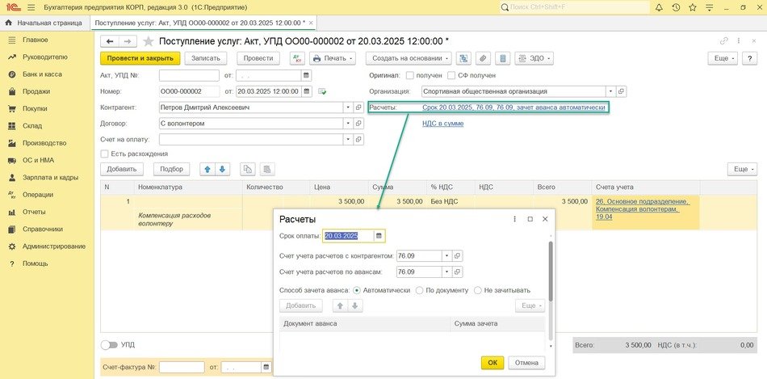767x379 pixels.
Task: Expand the Организация dropdown list
Action: pos(610,91)
